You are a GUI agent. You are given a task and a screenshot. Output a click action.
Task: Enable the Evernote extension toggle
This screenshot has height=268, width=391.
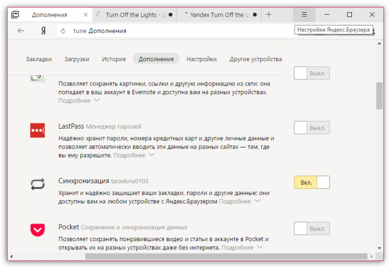312,73
